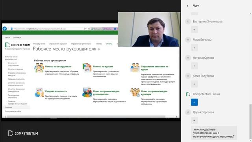The image size is (252, 142).
Task: Click the Competentum Russia avatar logo in chat
Action: point(188,94)
